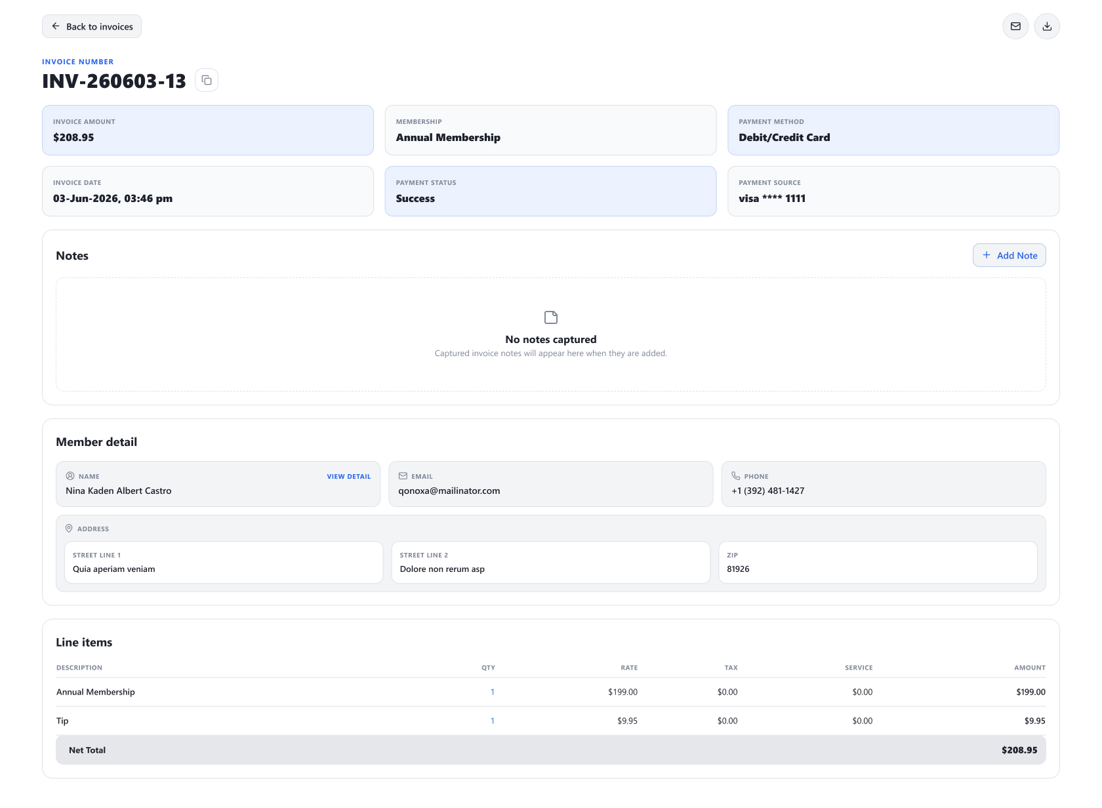Image resolution: width=1102 pixels, height=808 pixels.
Task: Click the Add Note button
Action: tap(1009, 255)
